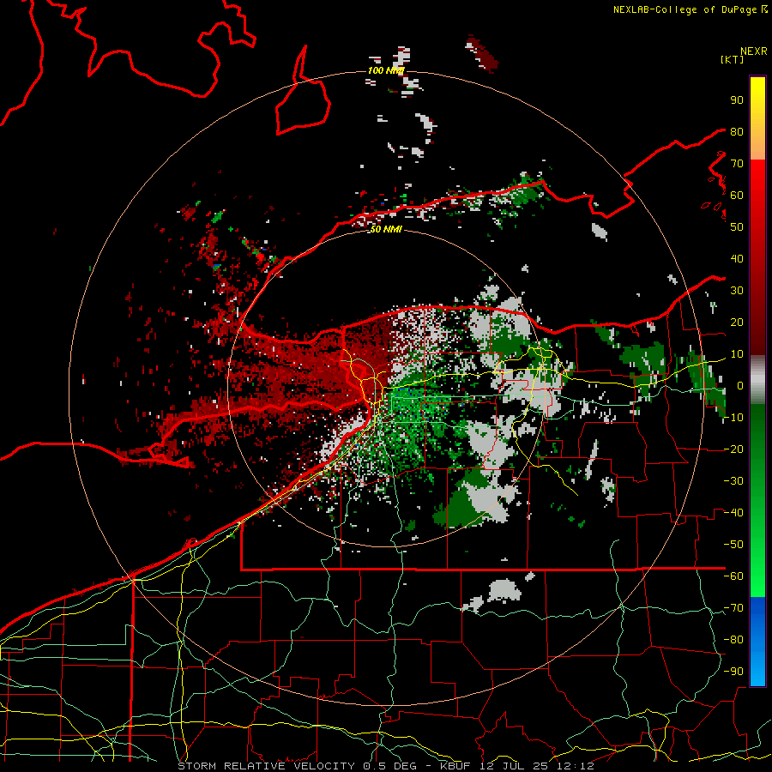Click the 0 value on the velocity scale
Image resolution: width=772 pixels, height=772 pixels.
[739, 385]
